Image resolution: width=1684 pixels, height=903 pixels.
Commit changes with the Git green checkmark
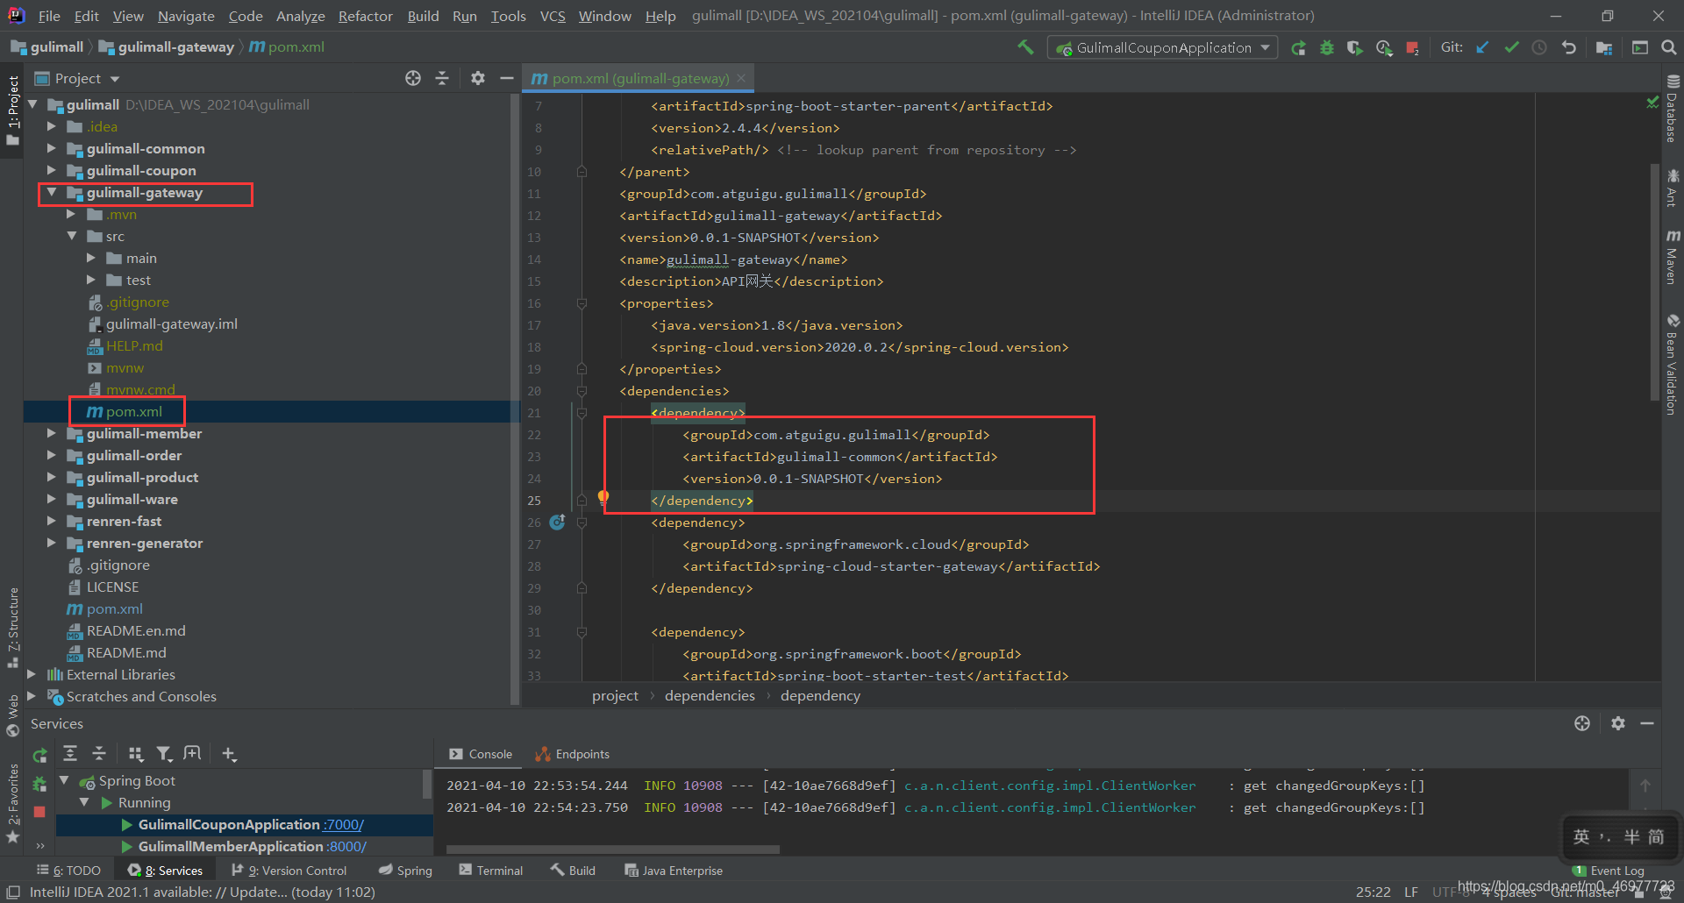1511,47
